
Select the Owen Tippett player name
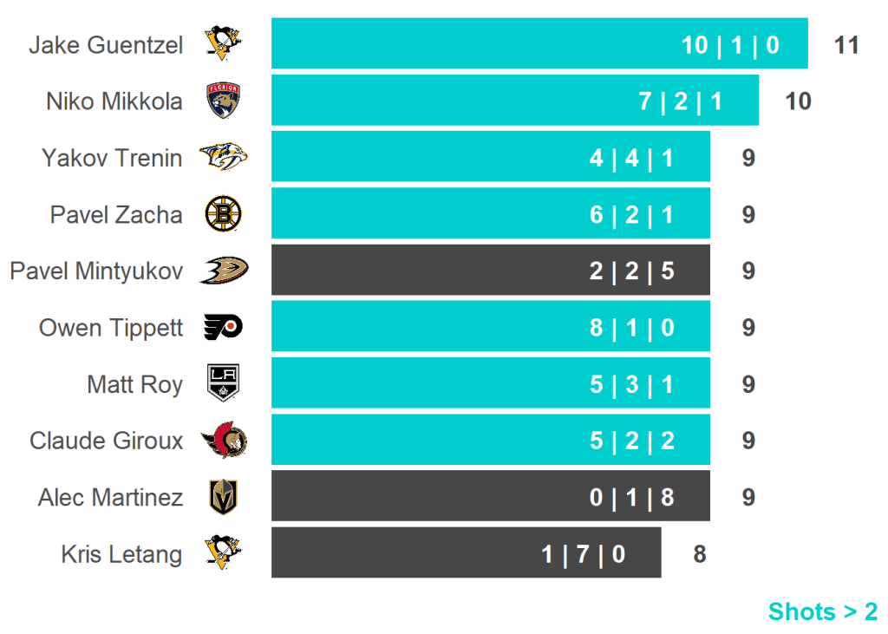[111, 328]
